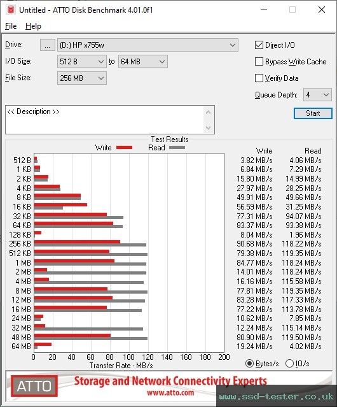Viewport: 337px width, 407px height.
Task: Click the 14.01 MB/s write value
Action: (x=254, y=272)
